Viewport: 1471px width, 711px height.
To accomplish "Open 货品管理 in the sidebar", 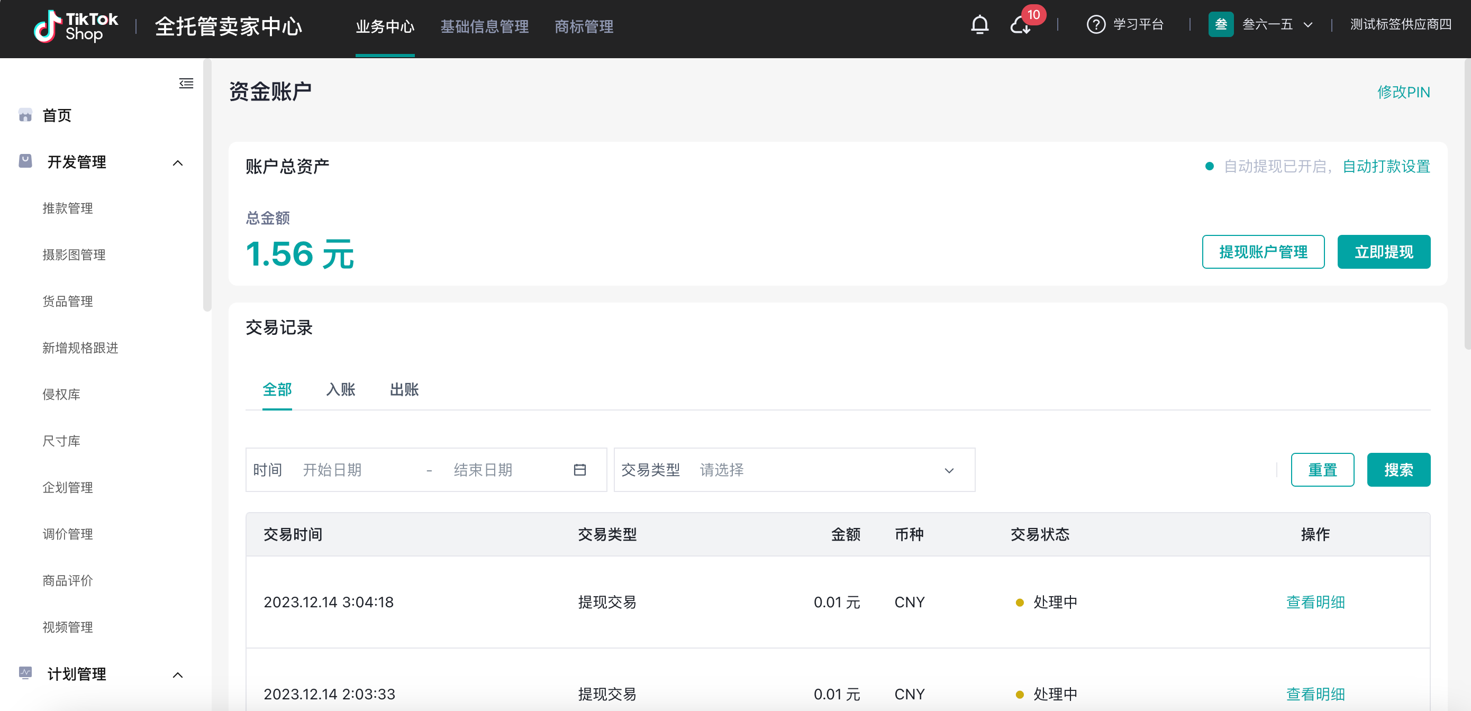I will tap(67, 301).
